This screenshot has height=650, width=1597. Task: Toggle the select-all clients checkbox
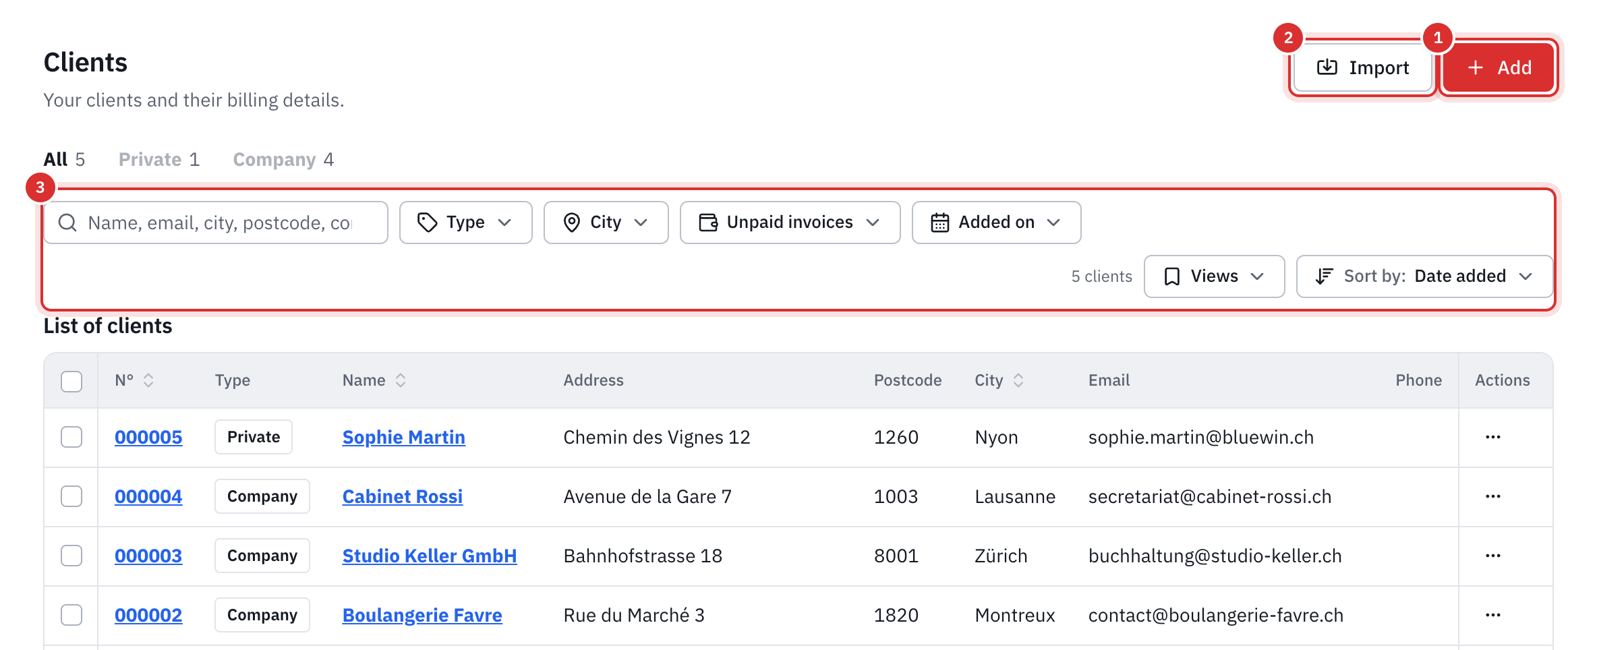pos(71,381)
